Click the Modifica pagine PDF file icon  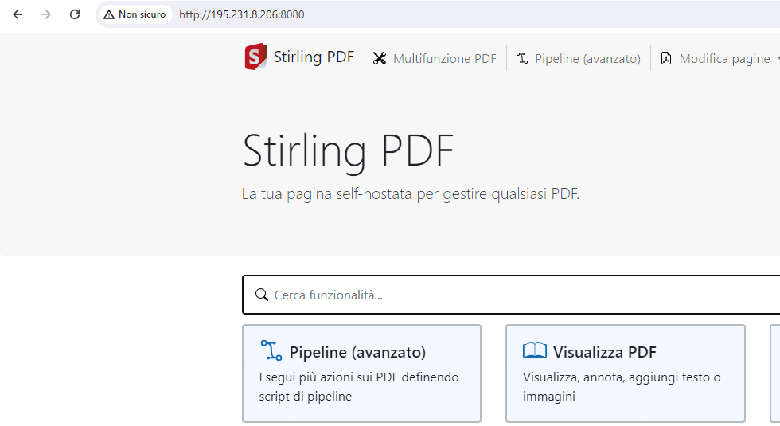(x=665, y=58)
